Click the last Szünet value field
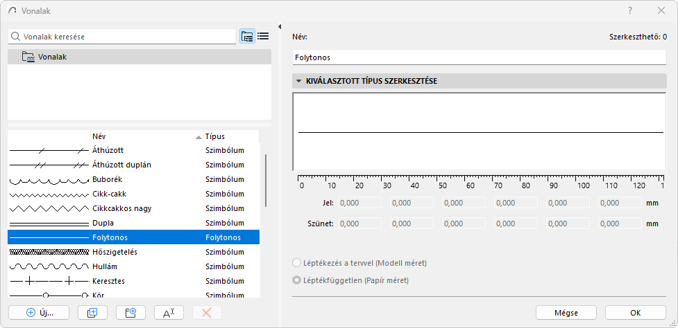The width and height of the screenshot is (678, 328). [620, 224]
